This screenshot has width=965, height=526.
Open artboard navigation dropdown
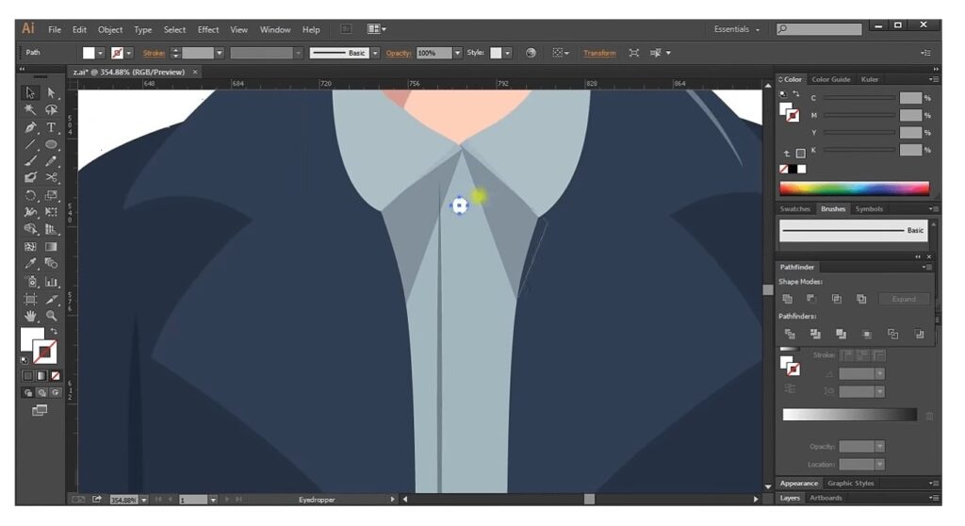(213, 501)
